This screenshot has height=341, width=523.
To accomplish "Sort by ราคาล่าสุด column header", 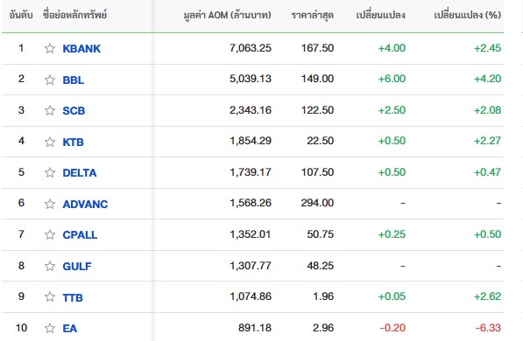I will point(312,16).
